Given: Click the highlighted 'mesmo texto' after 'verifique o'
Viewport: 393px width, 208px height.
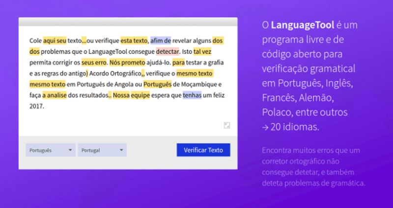Looking at the screenshot, I should [x=195, y=73].
